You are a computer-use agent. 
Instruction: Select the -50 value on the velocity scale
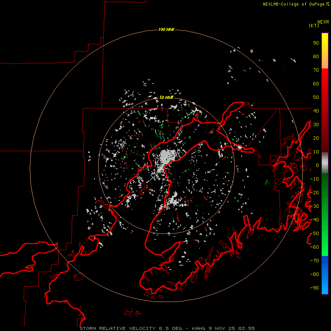(314, 234)
